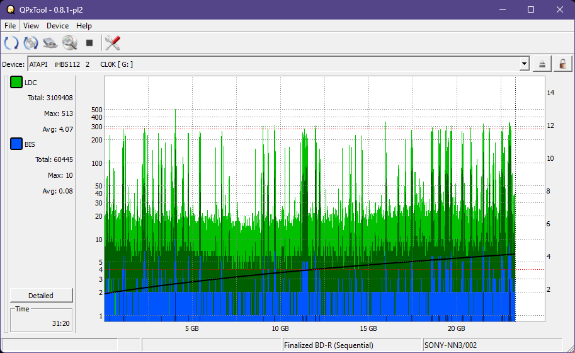The width and height of the screenshot is (575, 353).
Task: Open the Help menu
Action: point(84,26)
